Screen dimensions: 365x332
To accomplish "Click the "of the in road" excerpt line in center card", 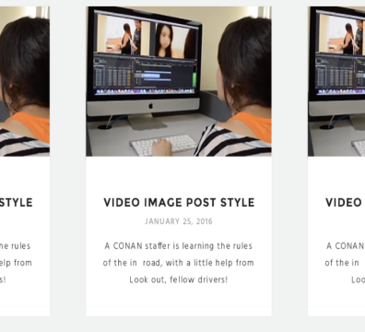I will [x=179, y=263].
